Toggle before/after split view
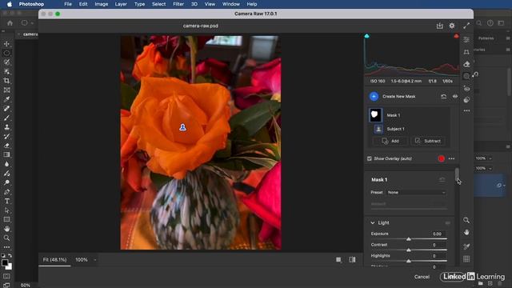The height and width of the screenshot is (288, 512). pos(352,259)
